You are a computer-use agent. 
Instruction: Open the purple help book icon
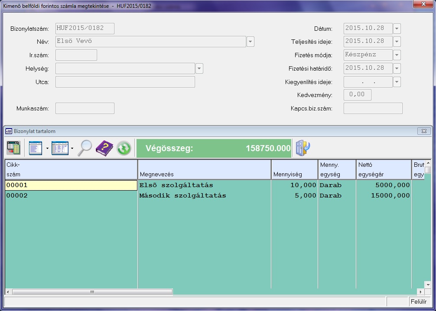104,148
